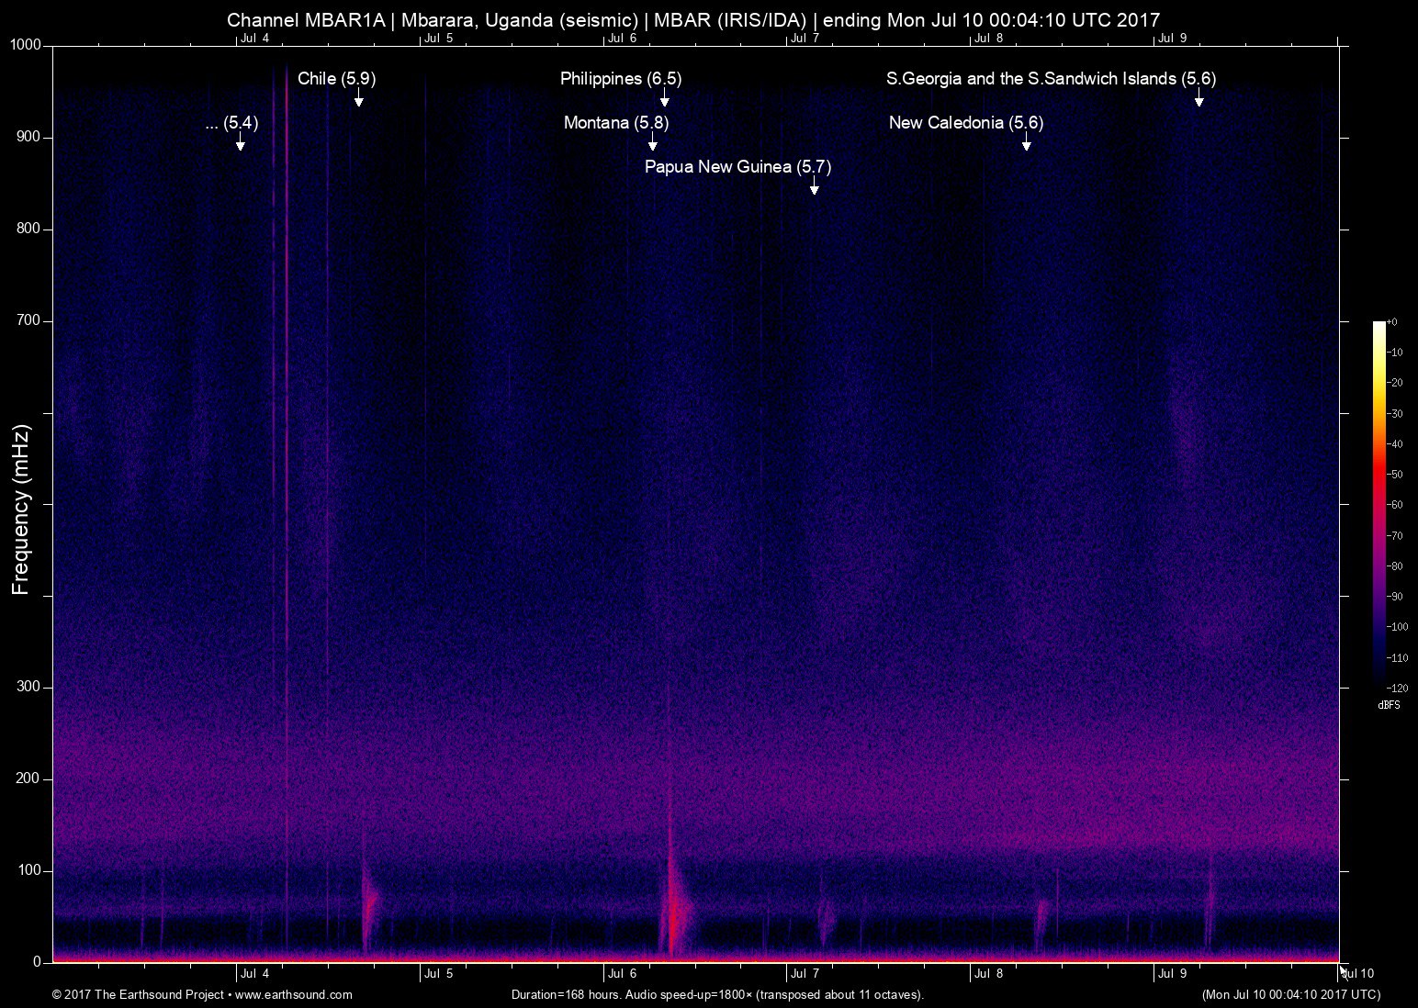The image size is (1418, 1008).
Task: Click the arrow beneath the Chile (5.9) label
Action: 358,98
